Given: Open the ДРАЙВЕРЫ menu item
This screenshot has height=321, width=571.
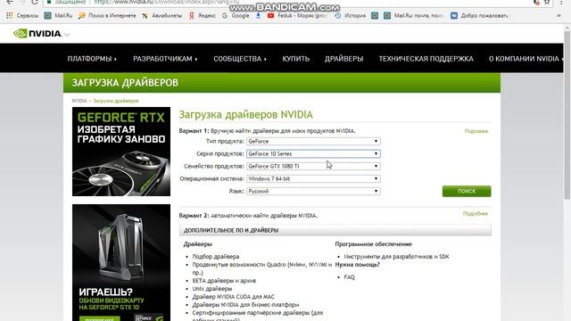Looking at the screenshot, I should click(343, 59).
